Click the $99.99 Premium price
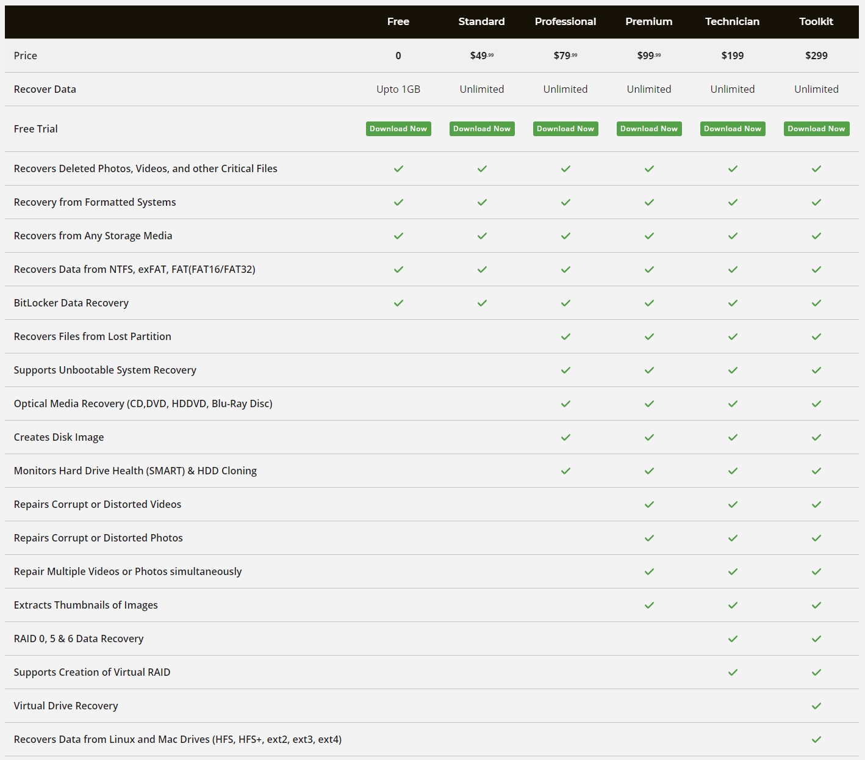The width and height of the screenshot is (865, 760). [x=649, y=56]
